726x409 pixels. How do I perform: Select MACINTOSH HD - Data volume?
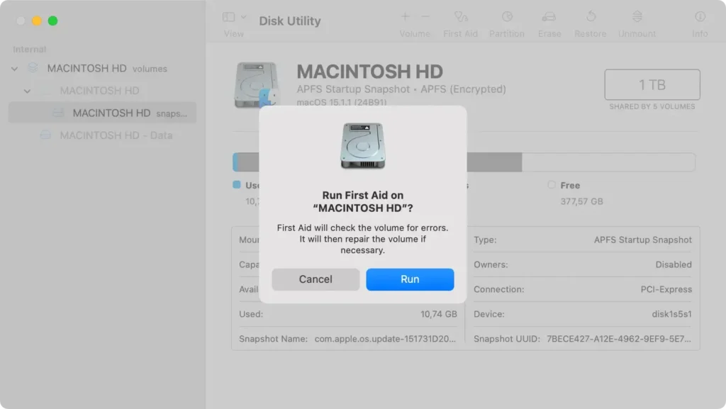[x=102, y=135]
